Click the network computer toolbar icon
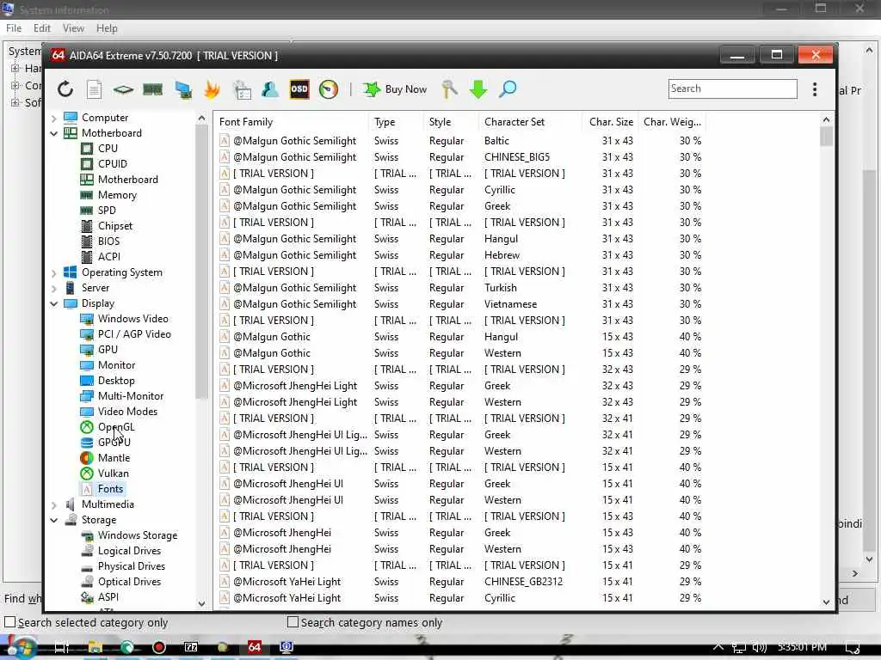881x660 pixels. pyautogui.click(x=182, y=89)
